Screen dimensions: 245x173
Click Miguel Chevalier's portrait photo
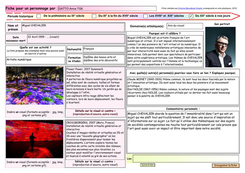pyautogui.click(x=220, y=47)
